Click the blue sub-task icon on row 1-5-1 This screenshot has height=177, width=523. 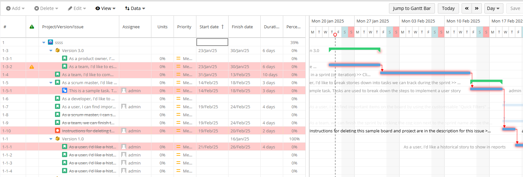pos(65,91)
